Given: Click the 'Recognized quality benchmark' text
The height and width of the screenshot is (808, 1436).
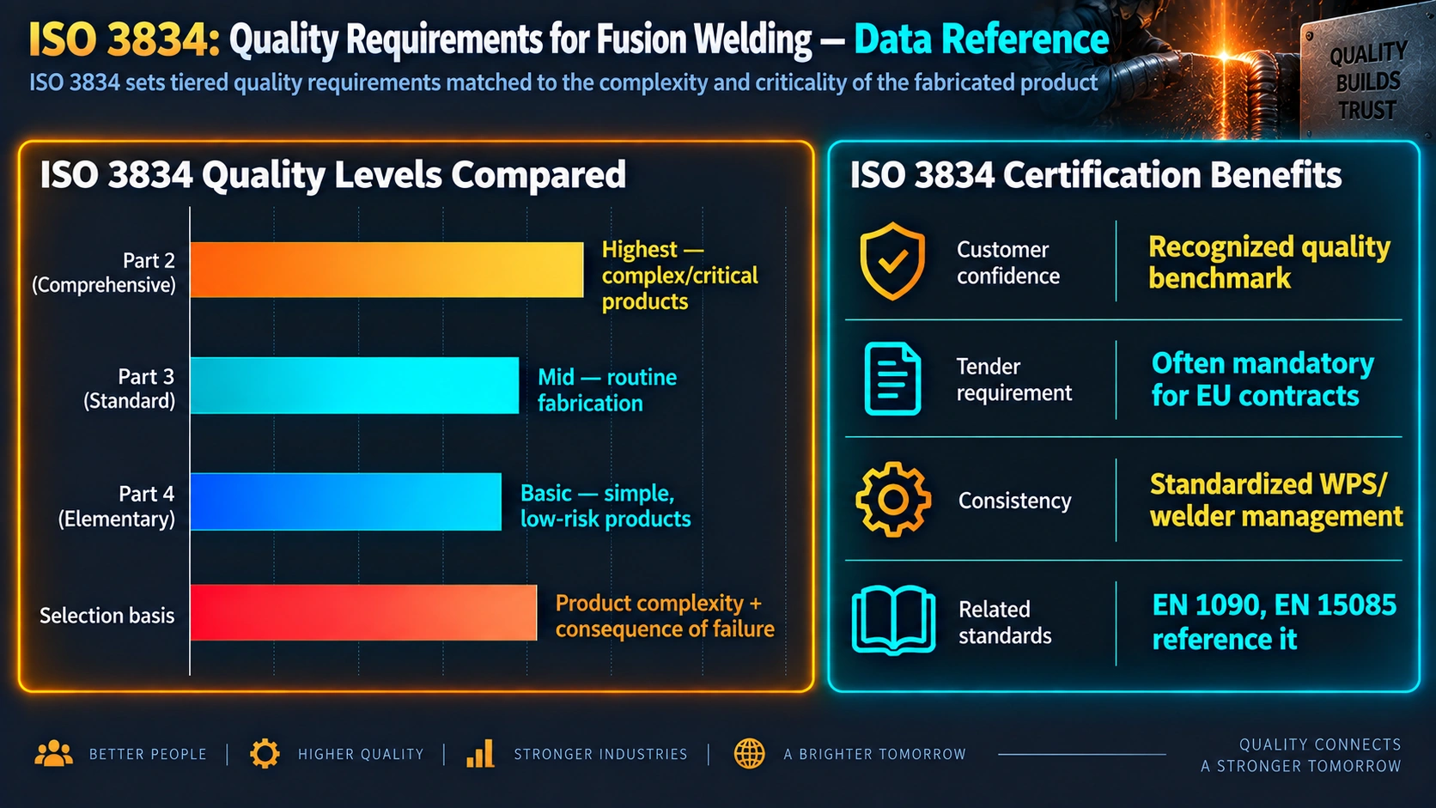Looking at the screenshot, I should tap(1269, 262).
